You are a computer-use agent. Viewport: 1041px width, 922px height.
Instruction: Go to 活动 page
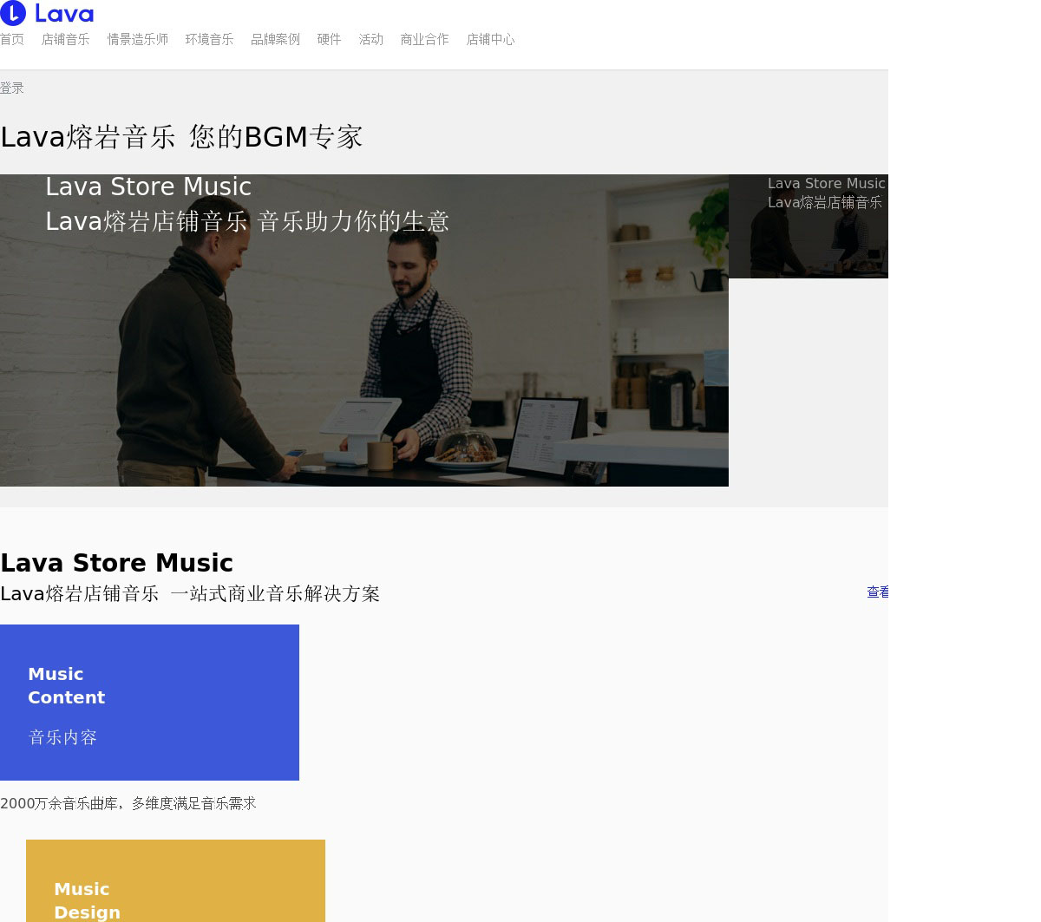coord(371,40)
